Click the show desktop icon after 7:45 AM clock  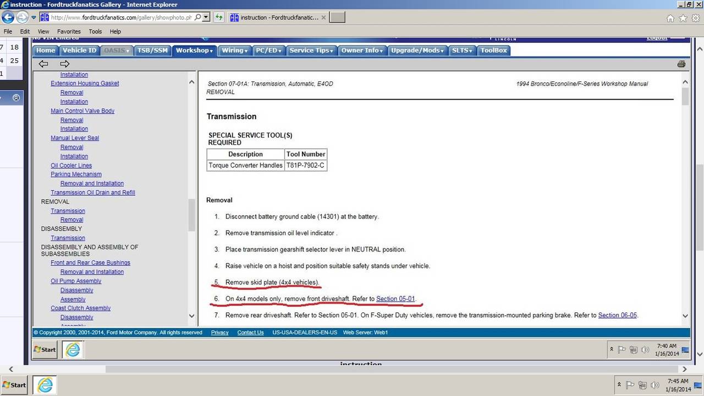pos(697,385)
